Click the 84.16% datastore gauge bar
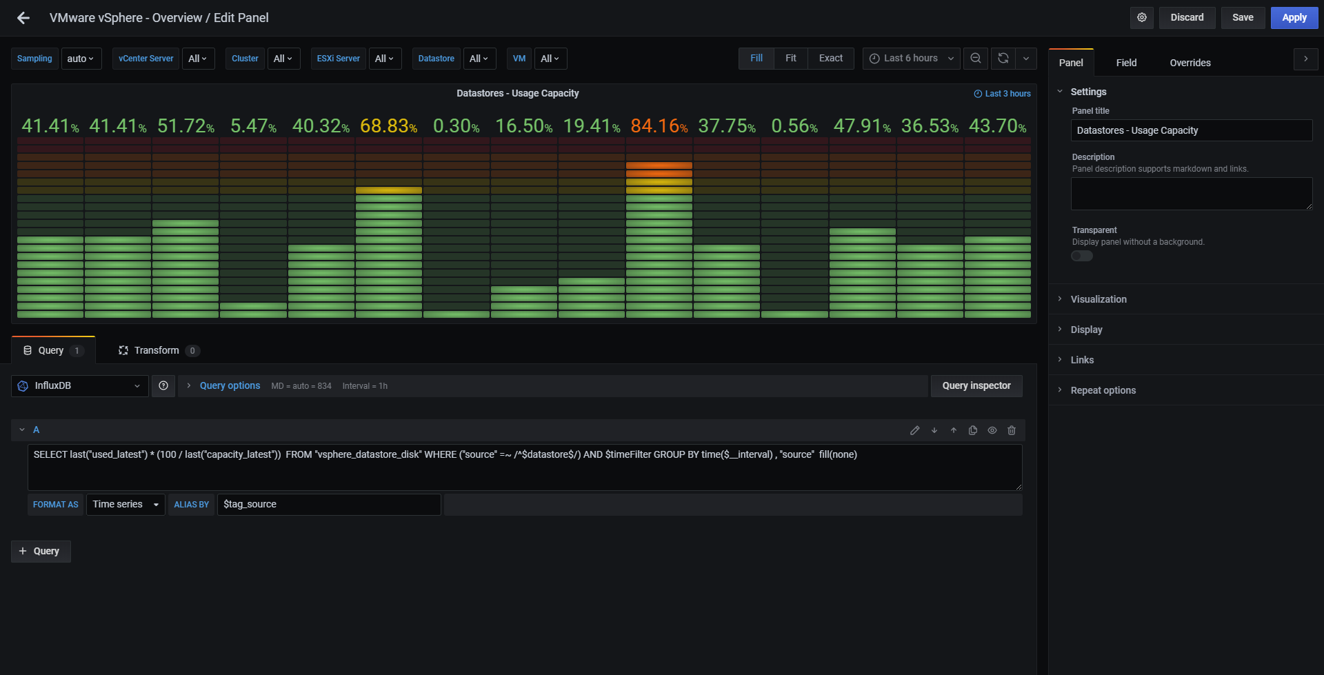 pos(659,228)
